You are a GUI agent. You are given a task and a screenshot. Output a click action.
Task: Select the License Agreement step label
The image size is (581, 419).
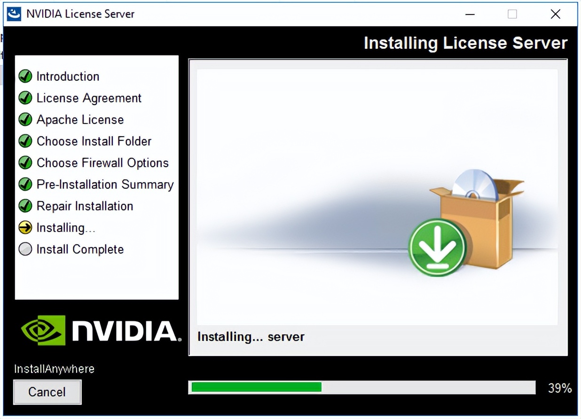coord(89,98)
